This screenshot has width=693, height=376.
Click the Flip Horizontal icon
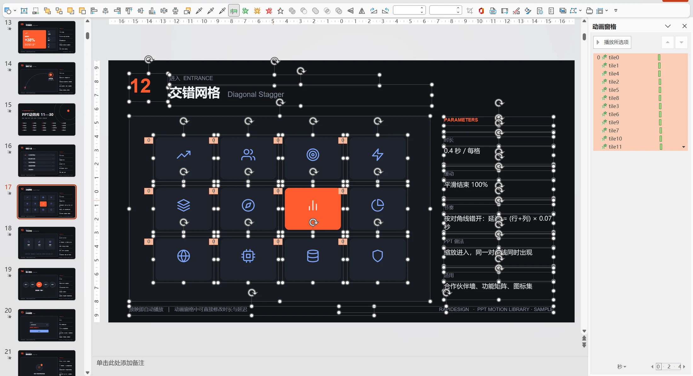tap(362, 11)
